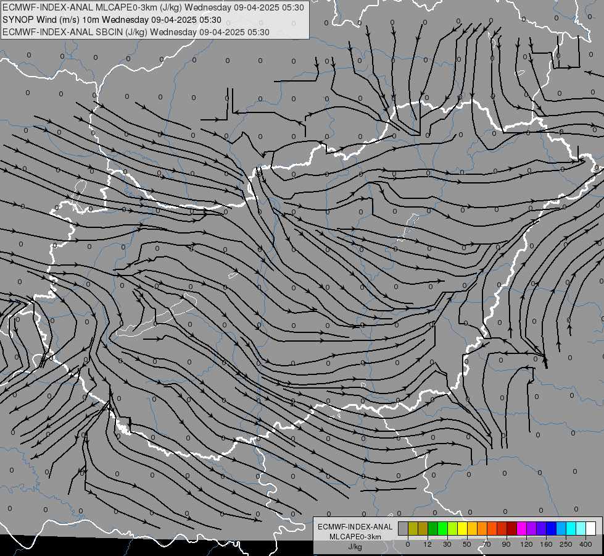604x556 pixels.
Task: Click the legend scale value 30
Action: pos(447,544)
